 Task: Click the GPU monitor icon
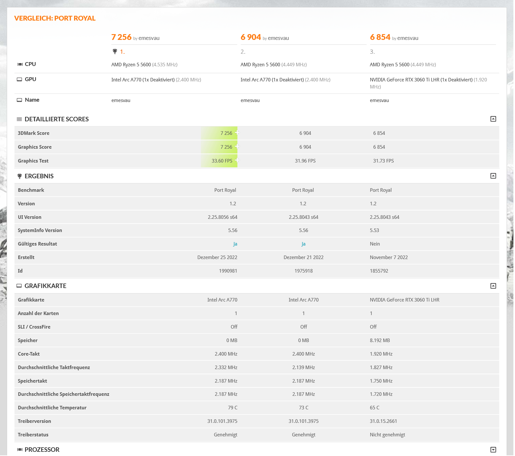[x=20, y=79]
